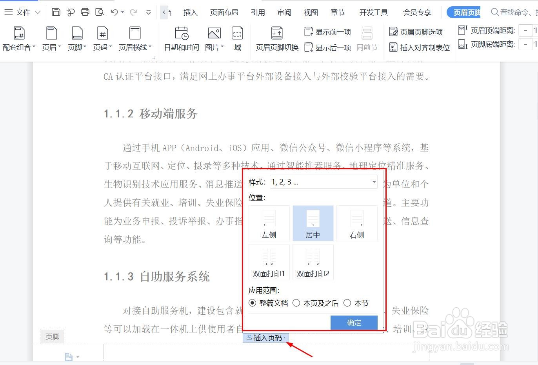Select the 整篇文档 apply range option
538x365 pixels.
tap(252, 303)
